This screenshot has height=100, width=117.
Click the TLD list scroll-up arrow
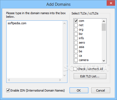coord(104,21)
